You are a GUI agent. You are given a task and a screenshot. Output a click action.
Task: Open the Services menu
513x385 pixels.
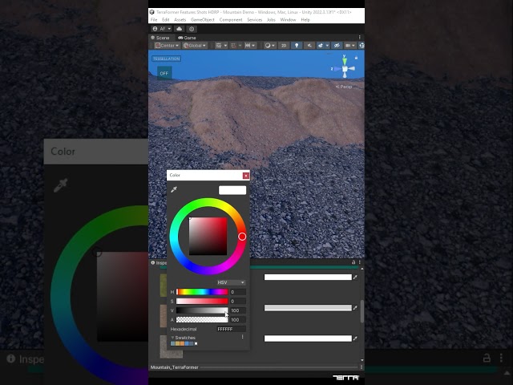pyautogui.click(x=255, y=19)
